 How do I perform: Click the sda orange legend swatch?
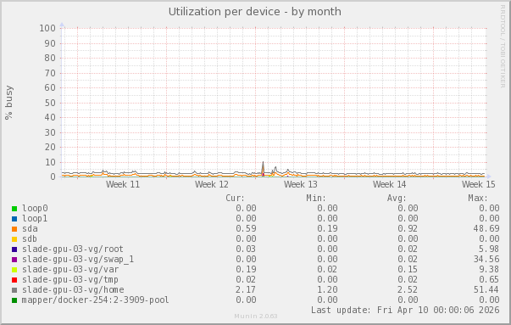14,229
